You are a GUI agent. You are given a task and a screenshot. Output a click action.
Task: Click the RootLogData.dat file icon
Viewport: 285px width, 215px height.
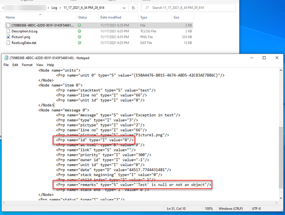tap(9, 43)
